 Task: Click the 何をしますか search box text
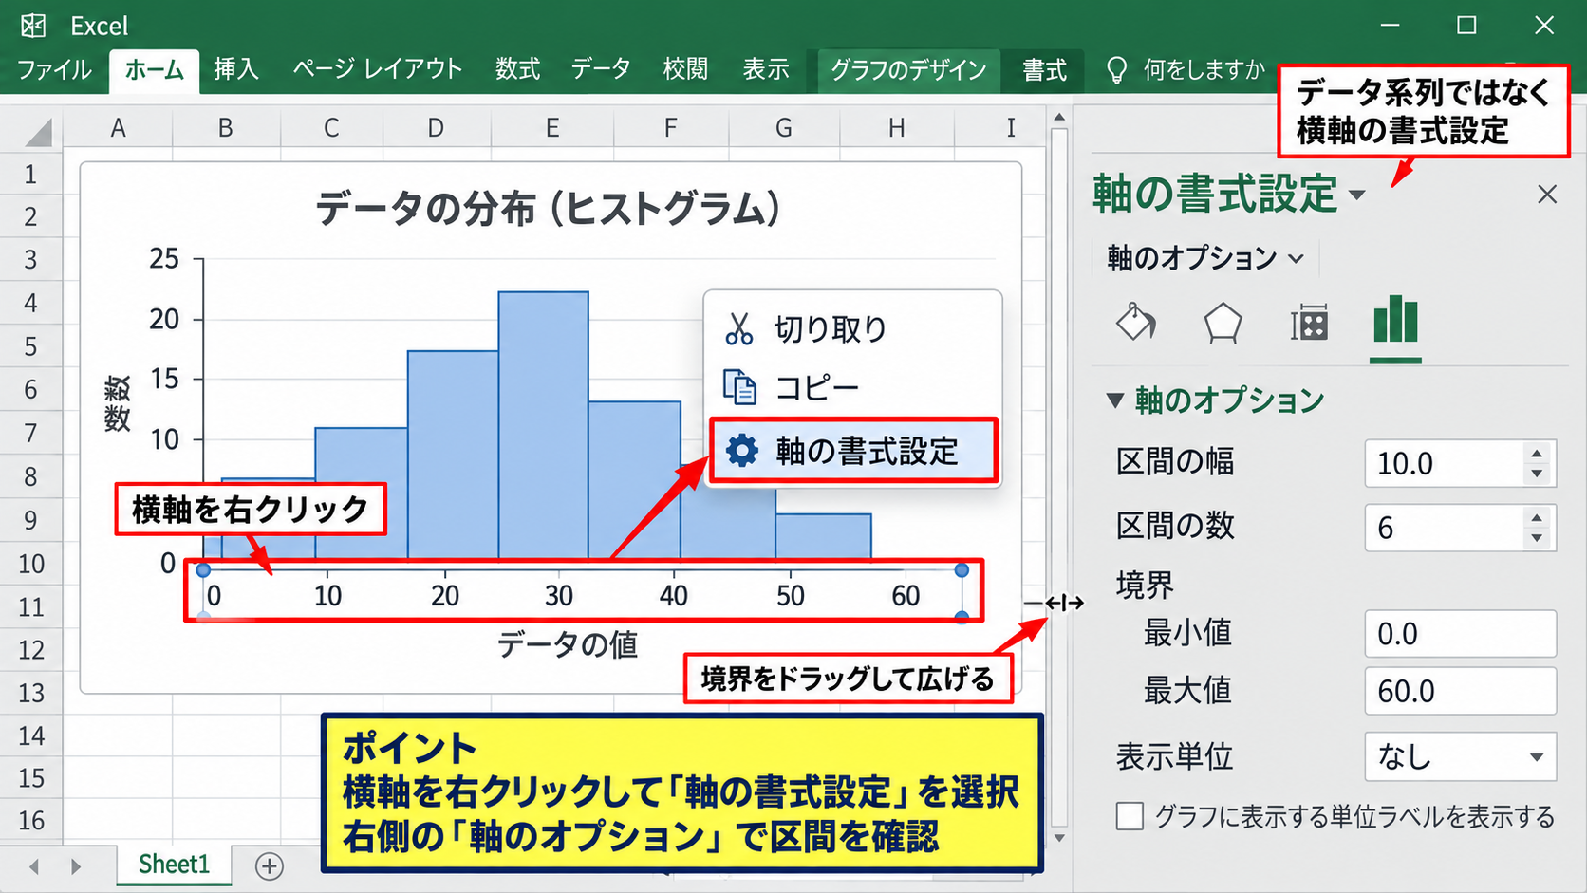click(1204, 69)
